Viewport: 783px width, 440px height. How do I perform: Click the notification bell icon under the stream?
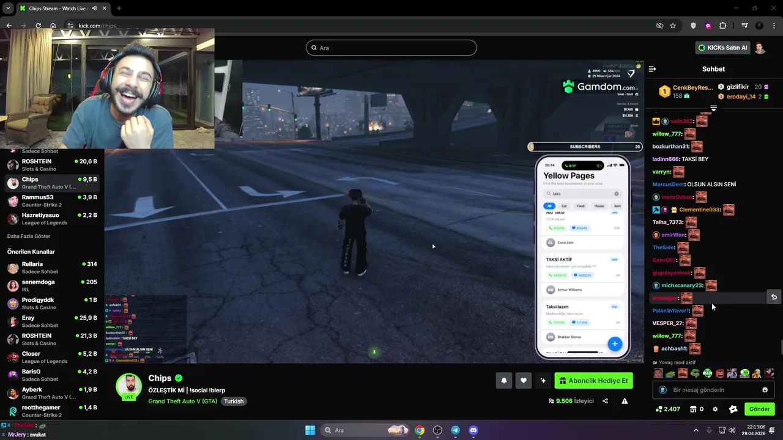coord(504,381)
